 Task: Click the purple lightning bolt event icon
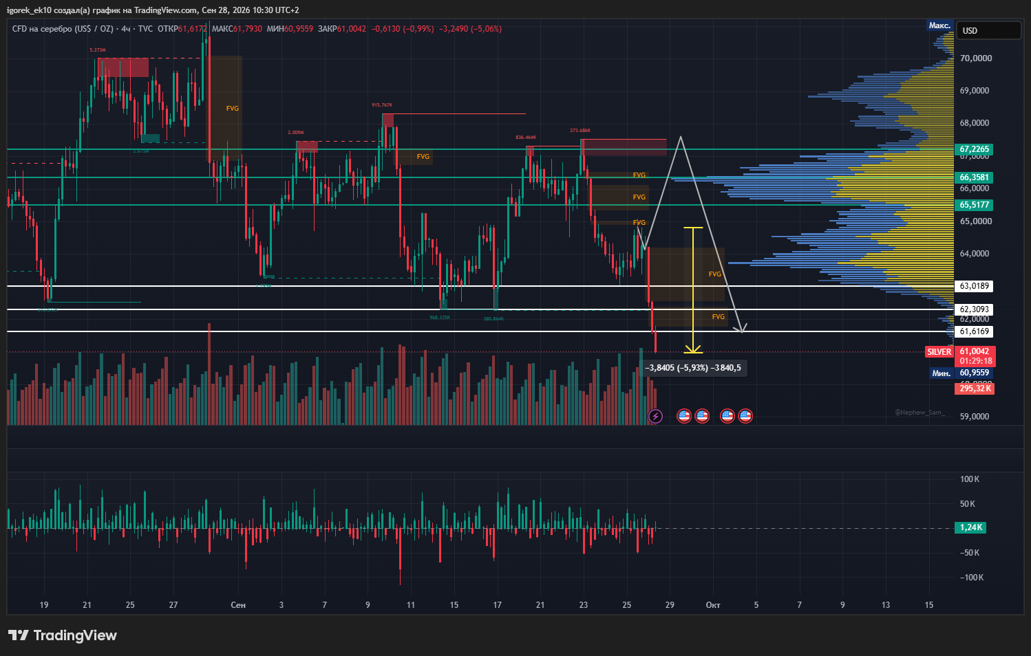655,416
